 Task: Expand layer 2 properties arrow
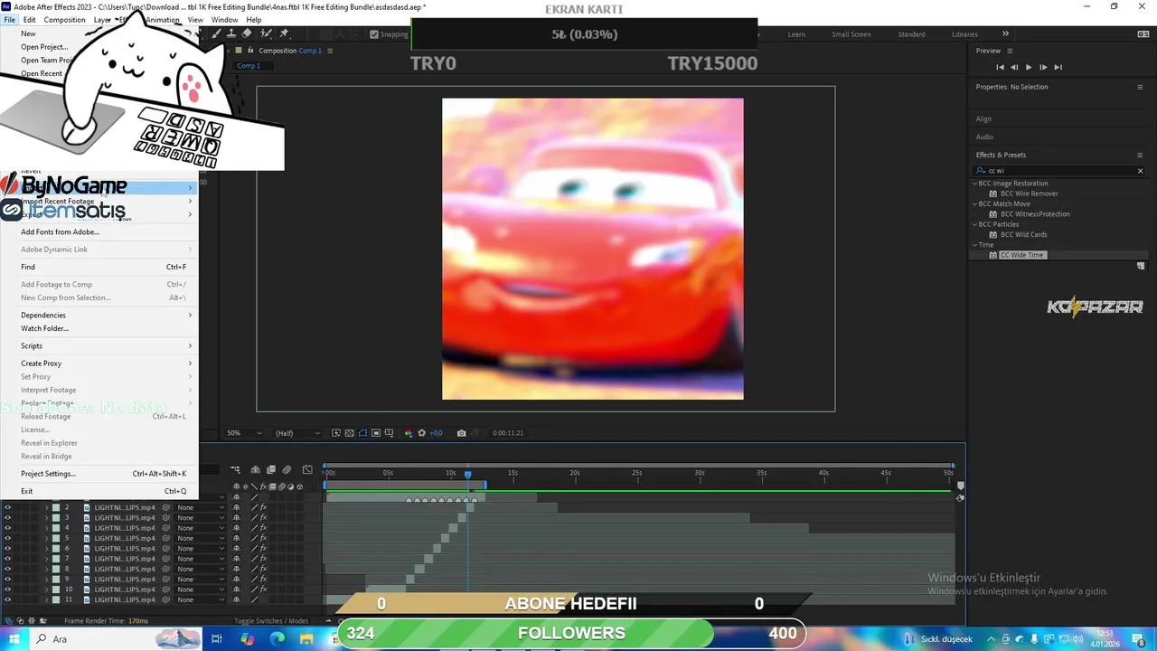46,507
